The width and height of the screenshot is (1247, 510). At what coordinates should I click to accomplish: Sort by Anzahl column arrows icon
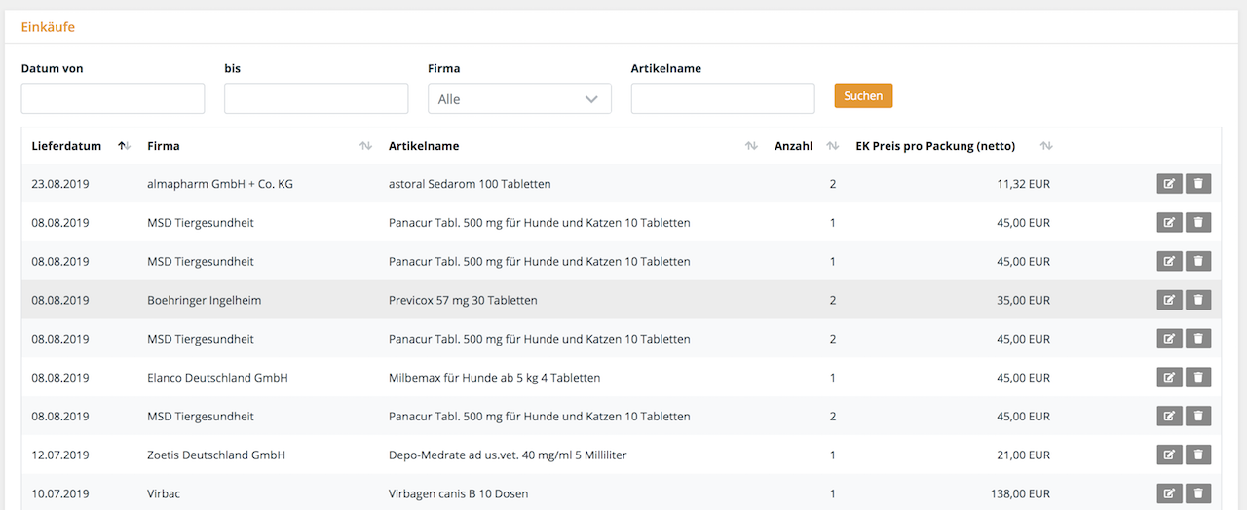click(832, 146)
